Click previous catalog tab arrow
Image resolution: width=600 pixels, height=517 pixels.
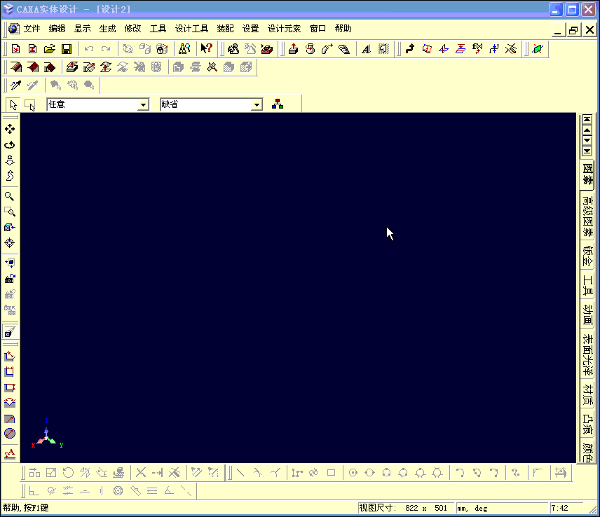tap(587, 130)
